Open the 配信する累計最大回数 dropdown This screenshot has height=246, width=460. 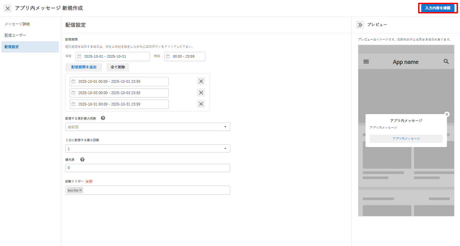tap(148, 127)
